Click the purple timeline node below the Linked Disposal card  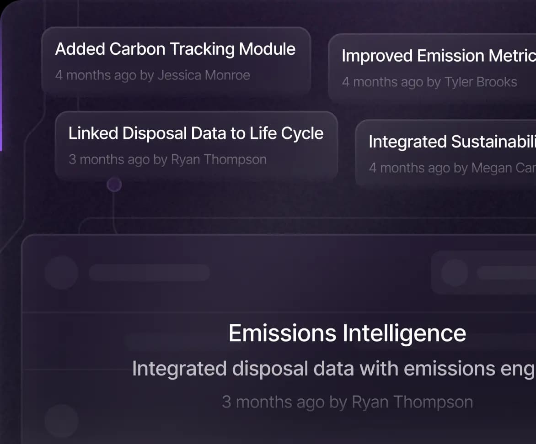coord(114,185)
